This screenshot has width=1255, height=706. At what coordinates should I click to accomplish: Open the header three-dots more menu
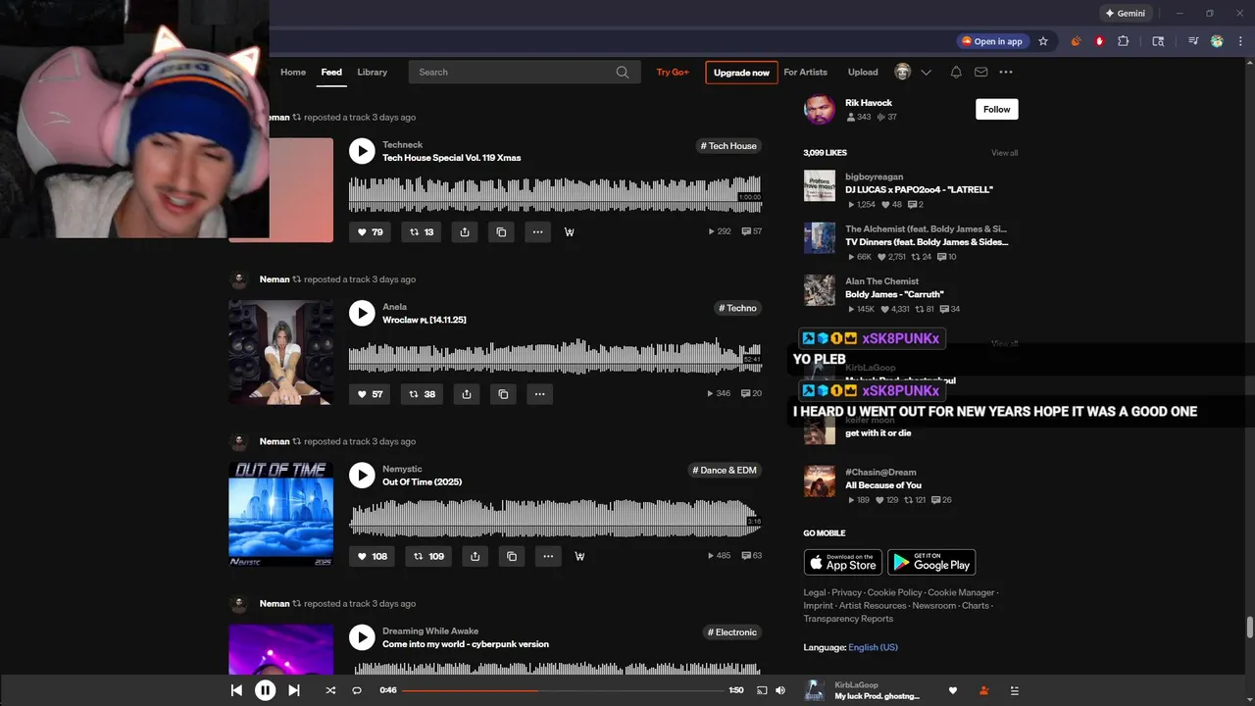click(x=1006, y=72)
